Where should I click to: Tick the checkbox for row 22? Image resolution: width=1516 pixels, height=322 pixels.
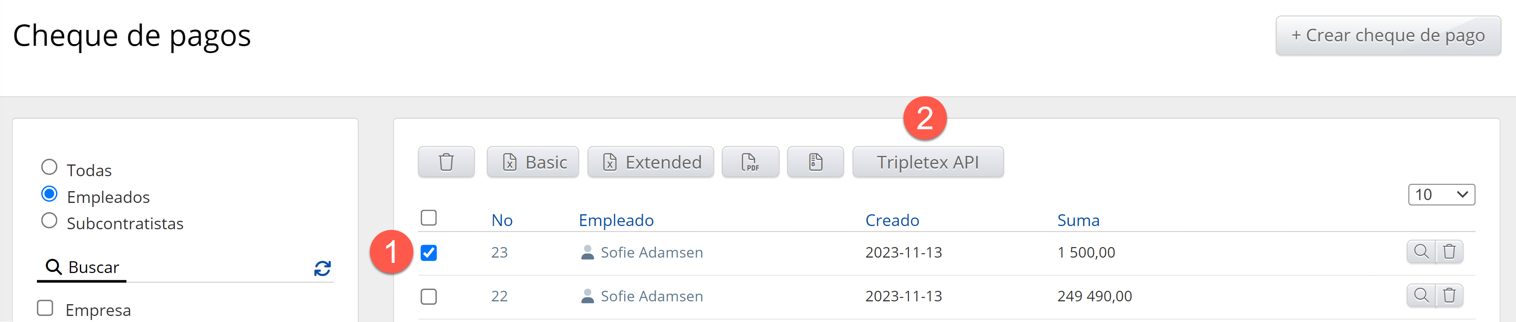pos(429,297)
